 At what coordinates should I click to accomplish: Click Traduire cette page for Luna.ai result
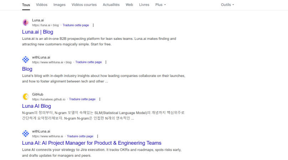76,25
